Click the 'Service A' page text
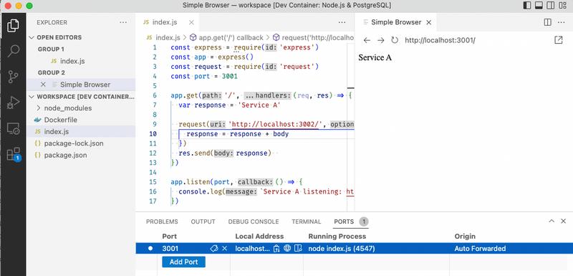Image resolution: width=573 pixels, height=276 pixels. (375, 57)
